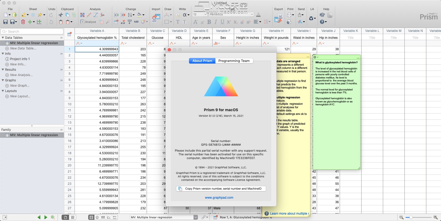Switch to the Programming Team tab
Viewport: 441px width, 221px height.
[234, 61]
